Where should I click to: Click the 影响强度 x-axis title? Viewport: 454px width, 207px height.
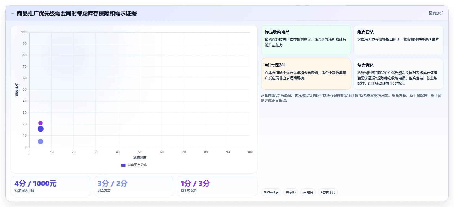[x=140, y=158]
